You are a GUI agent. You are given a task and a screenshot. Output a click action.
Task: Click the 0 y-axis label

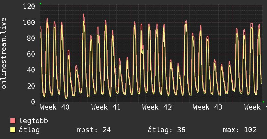pos(33,102)
